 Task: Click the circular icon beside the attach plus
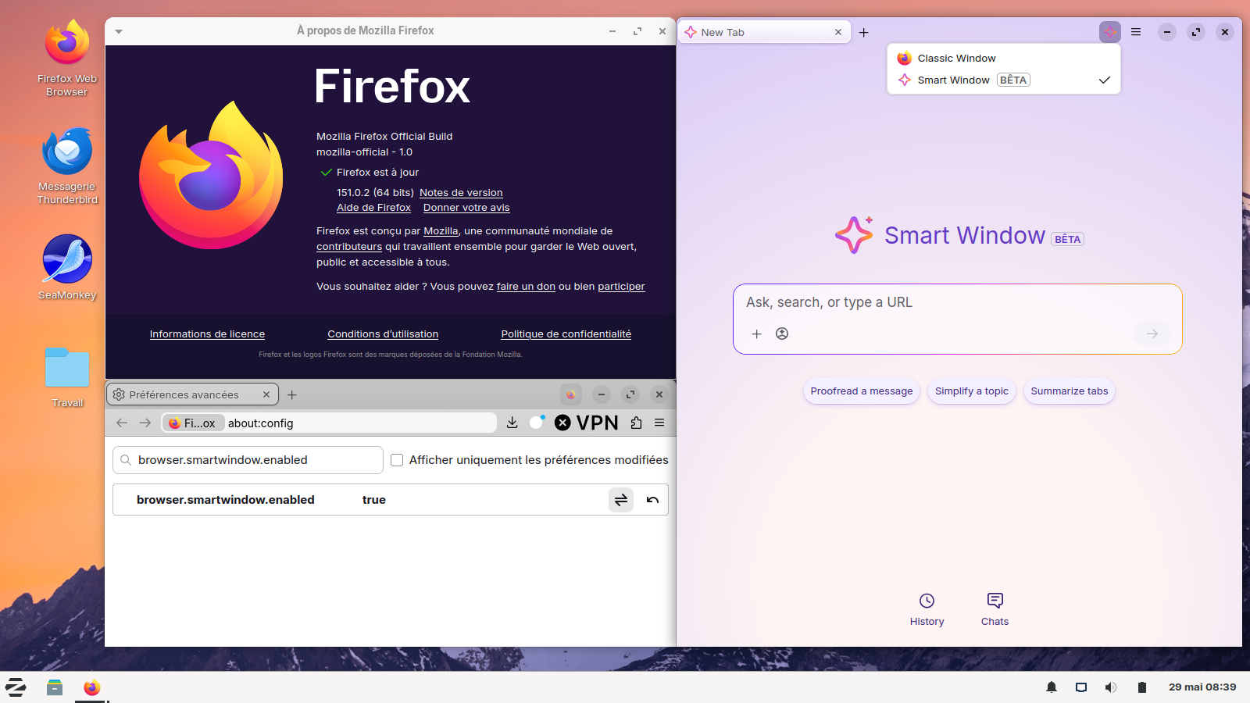click(x=782, y=334)
